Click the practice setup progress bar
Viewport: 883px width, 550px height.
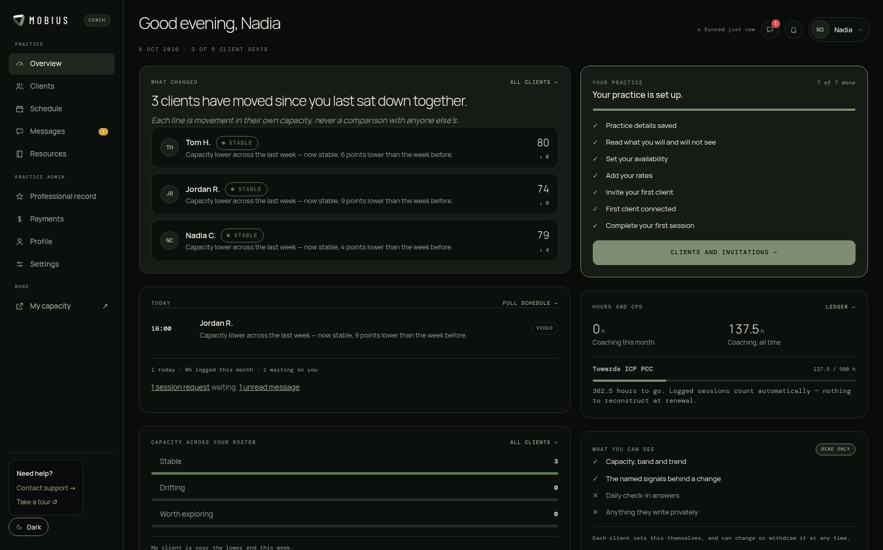(724, 110)
